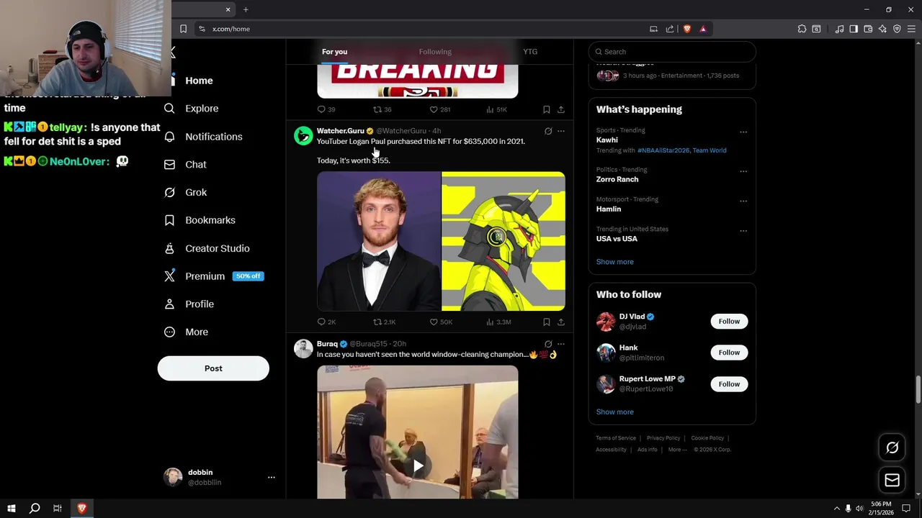922x518 pixels.
Task: Bookmark this page in address bar
Action: 183,29
